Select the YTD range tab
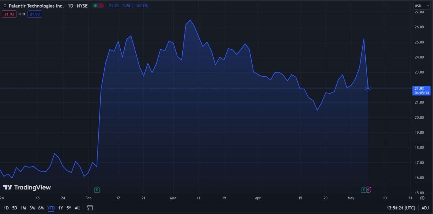 (x=51, y=208)
